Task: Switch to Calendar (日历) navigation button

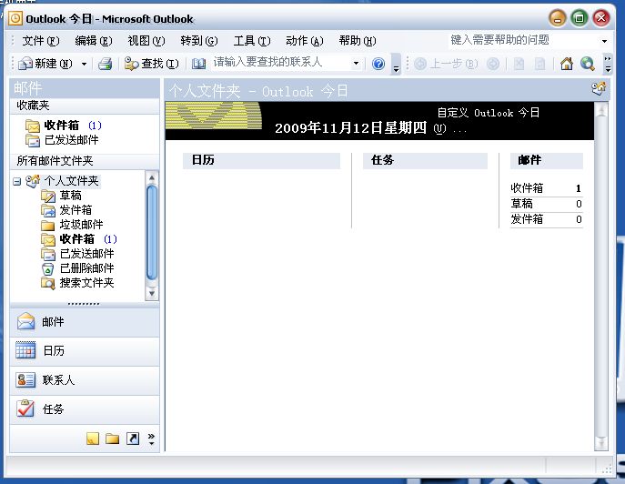Action: [85, 351]
